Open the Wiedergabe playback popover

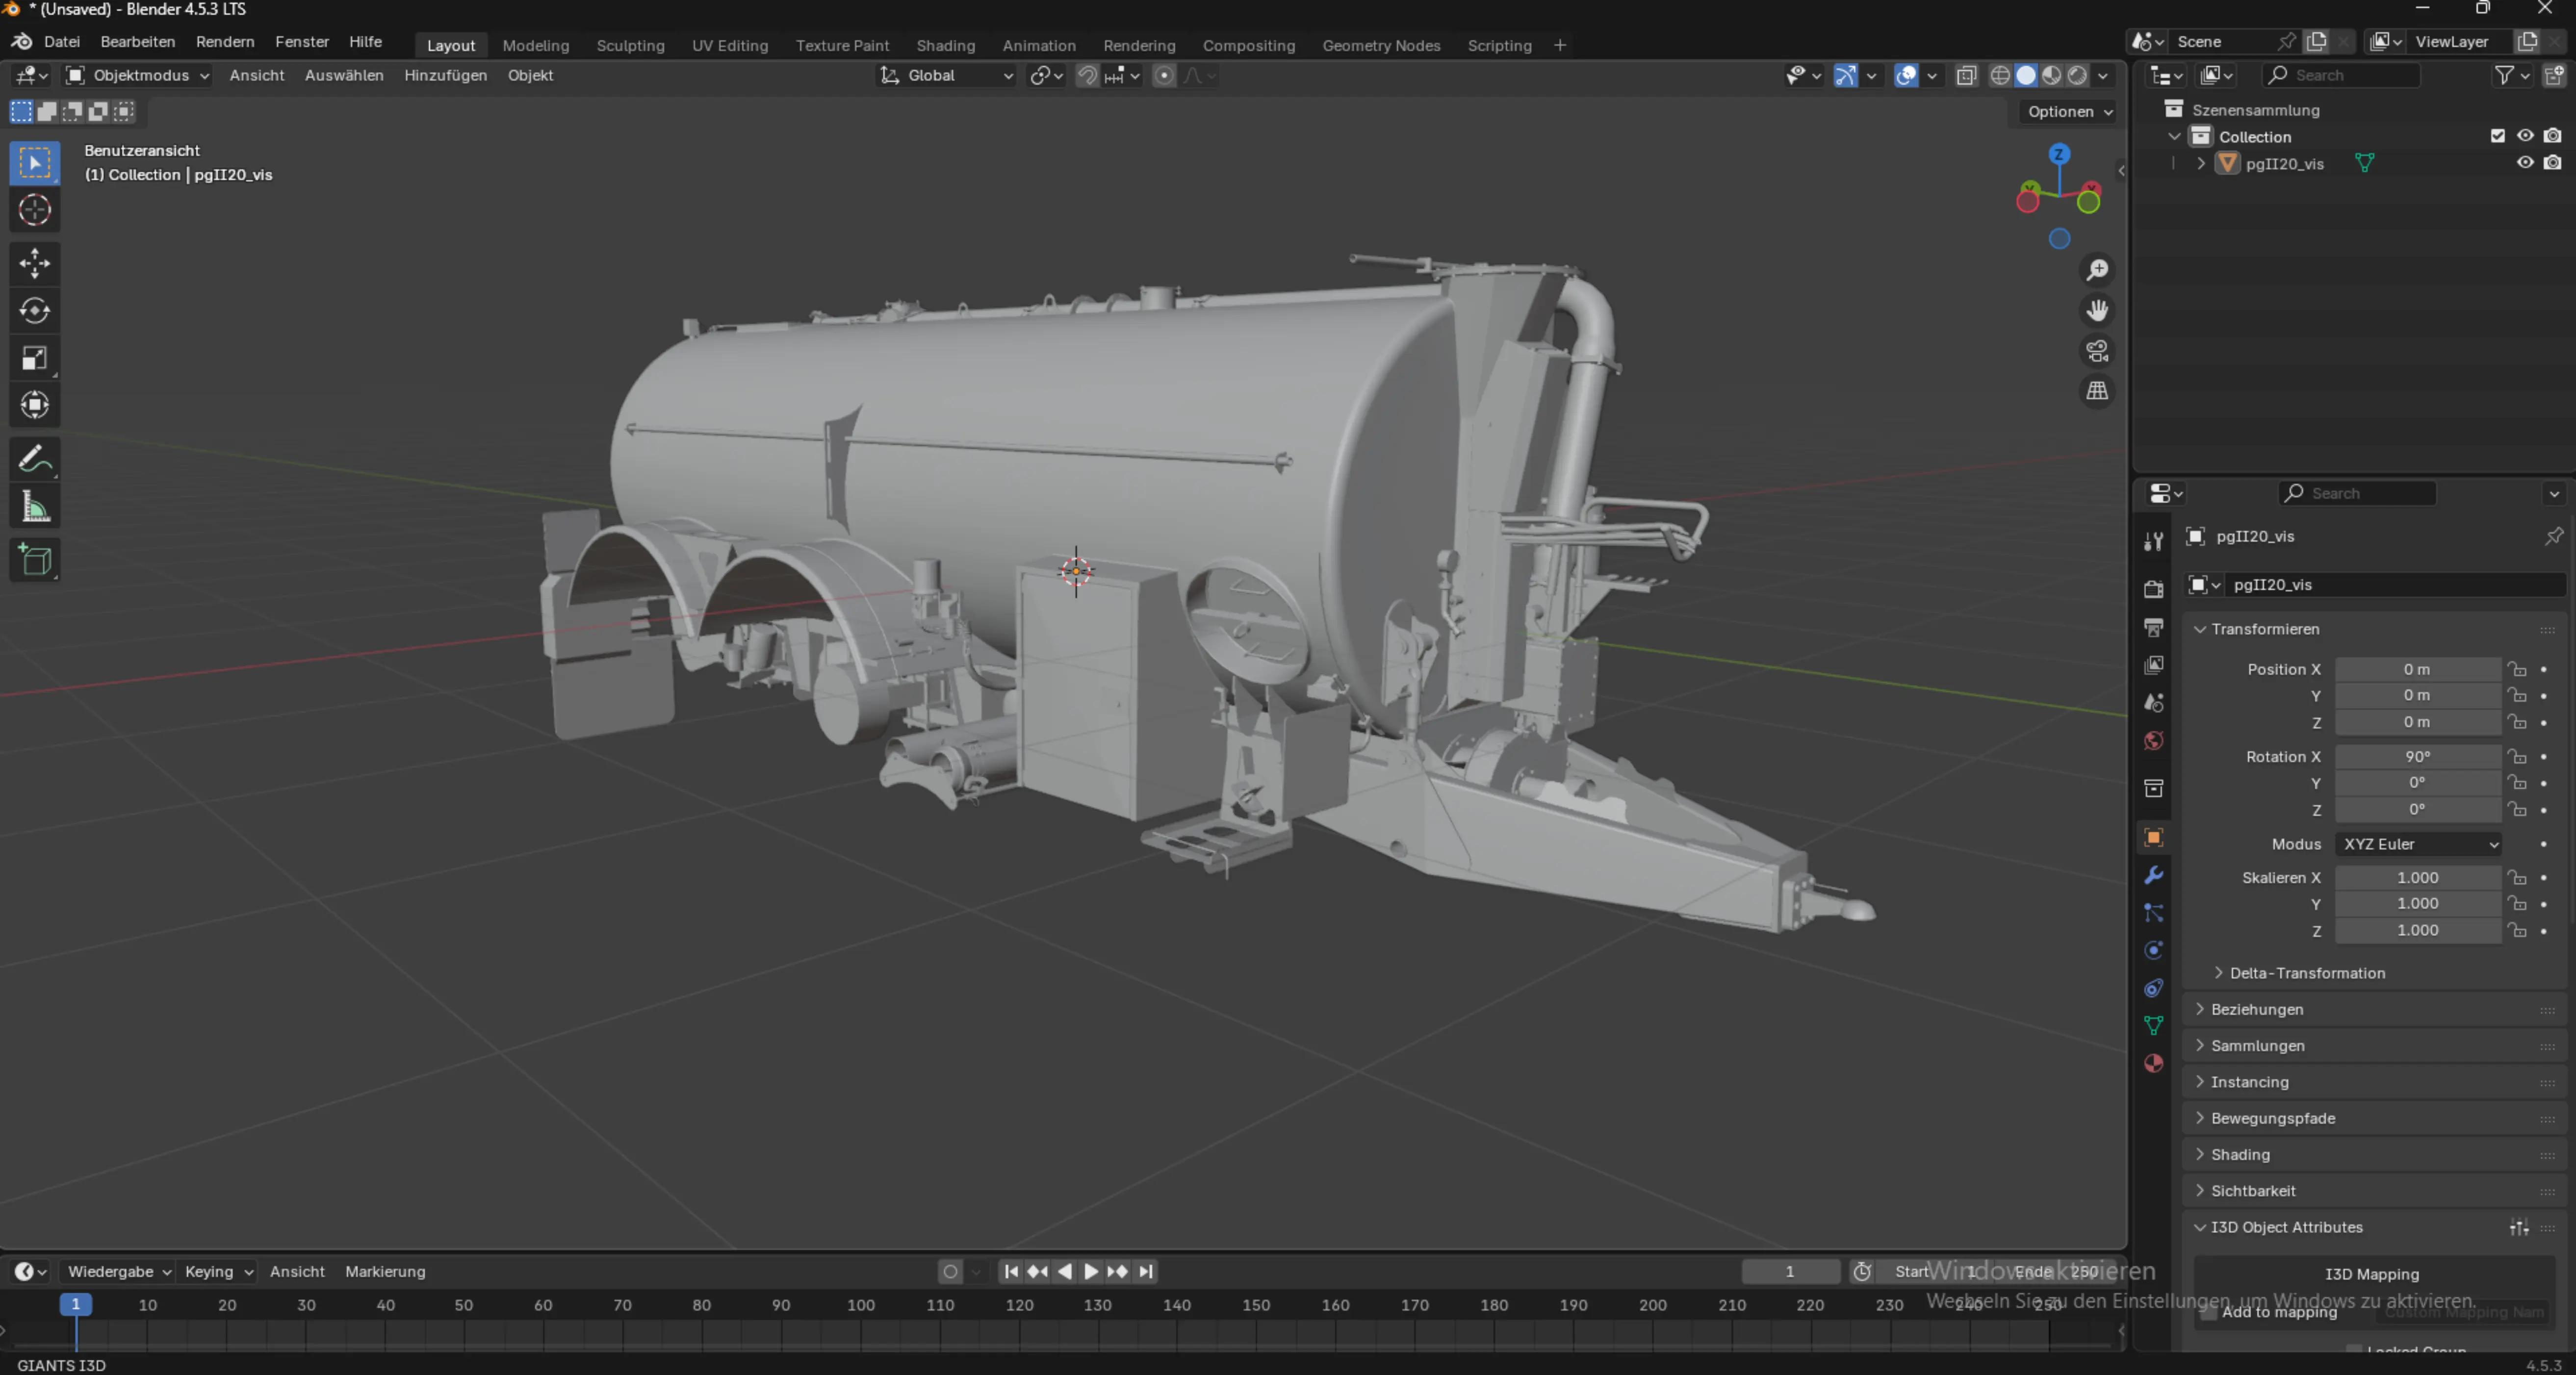click(119, 1271)
